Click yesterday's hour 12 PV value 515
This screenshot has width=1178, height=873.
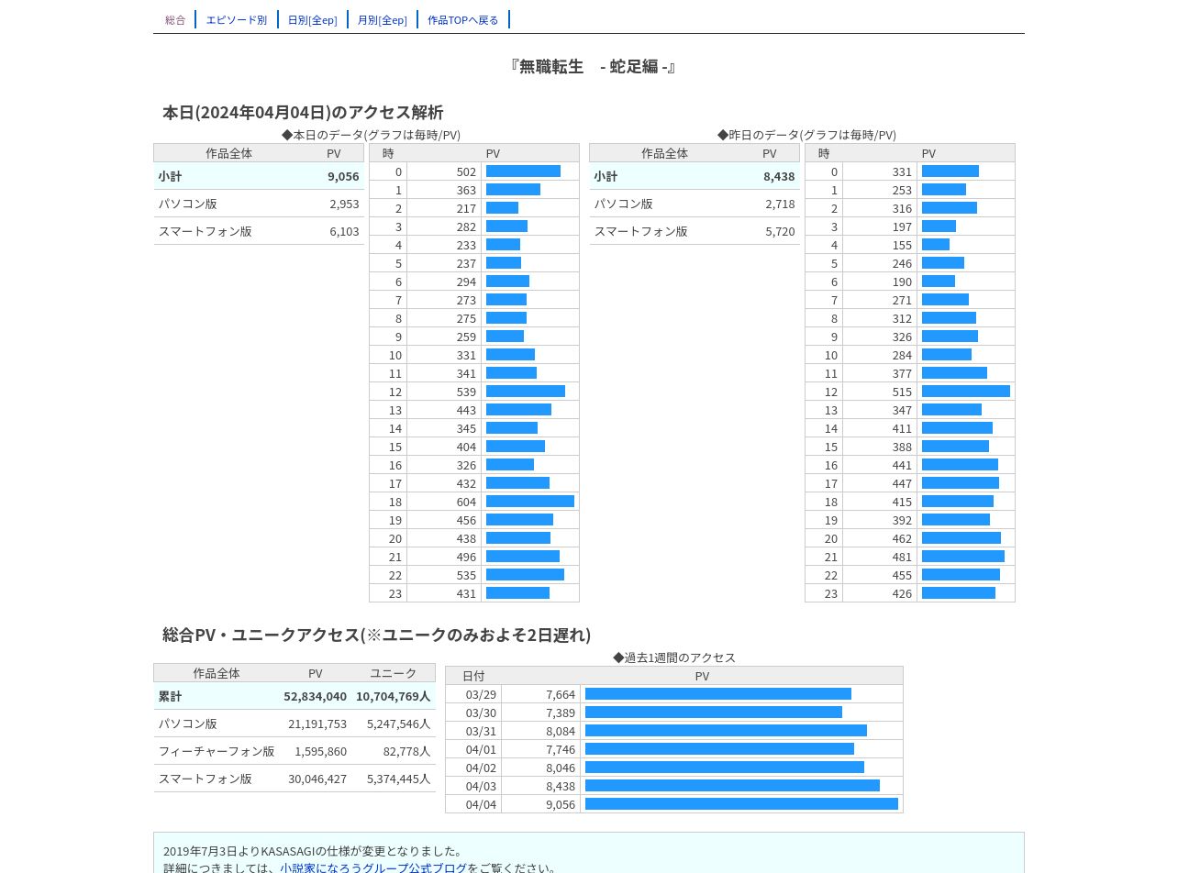pos(902,392)
